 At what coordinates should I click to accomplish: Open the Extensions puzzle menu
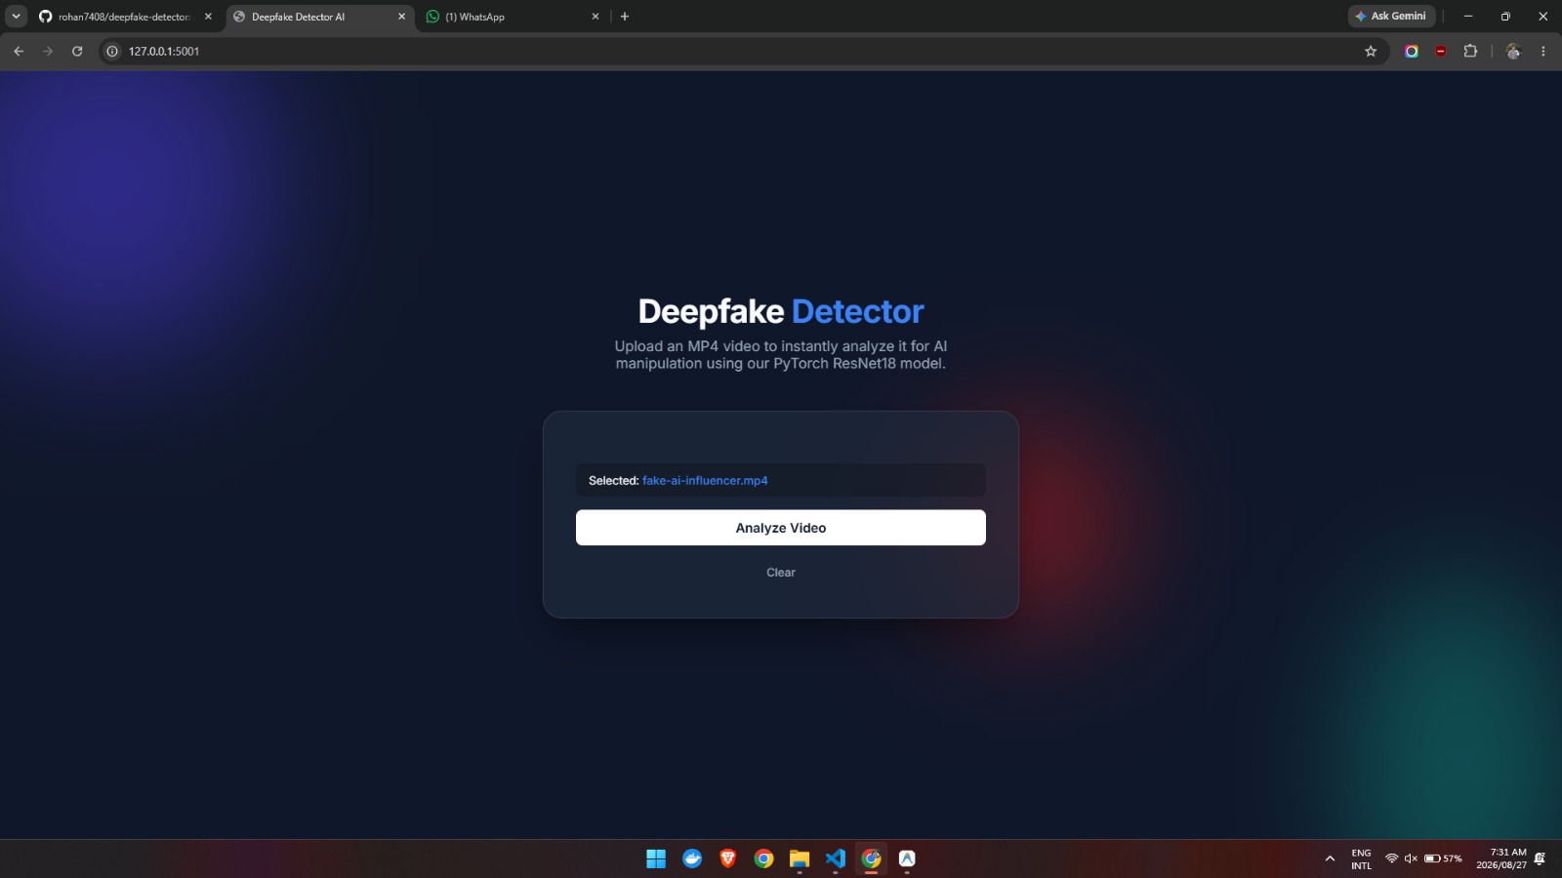[x=1470, y=51]
